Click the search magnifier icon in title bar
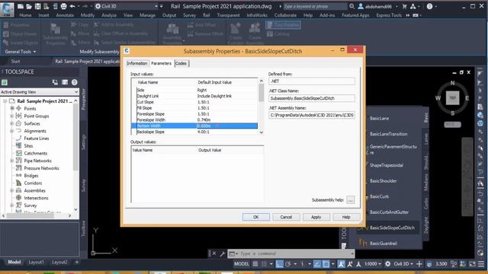This screenshot has width=488, height=274. pos(352,6)
